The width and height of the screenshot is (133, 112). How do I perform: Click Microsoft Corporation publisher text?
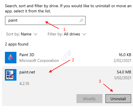pyautogui.click(x=39, y=60)
